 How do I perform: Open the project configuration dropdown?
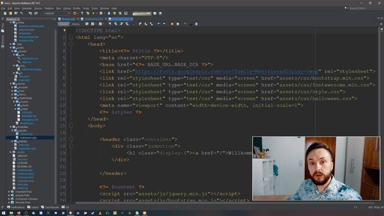click(x=57, y=13)
